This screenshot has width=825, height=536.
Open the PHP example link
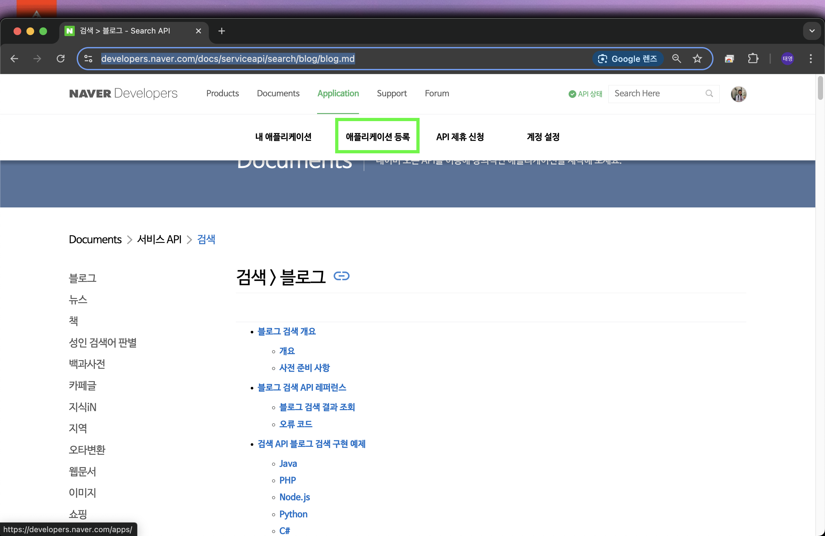point(288,481)
